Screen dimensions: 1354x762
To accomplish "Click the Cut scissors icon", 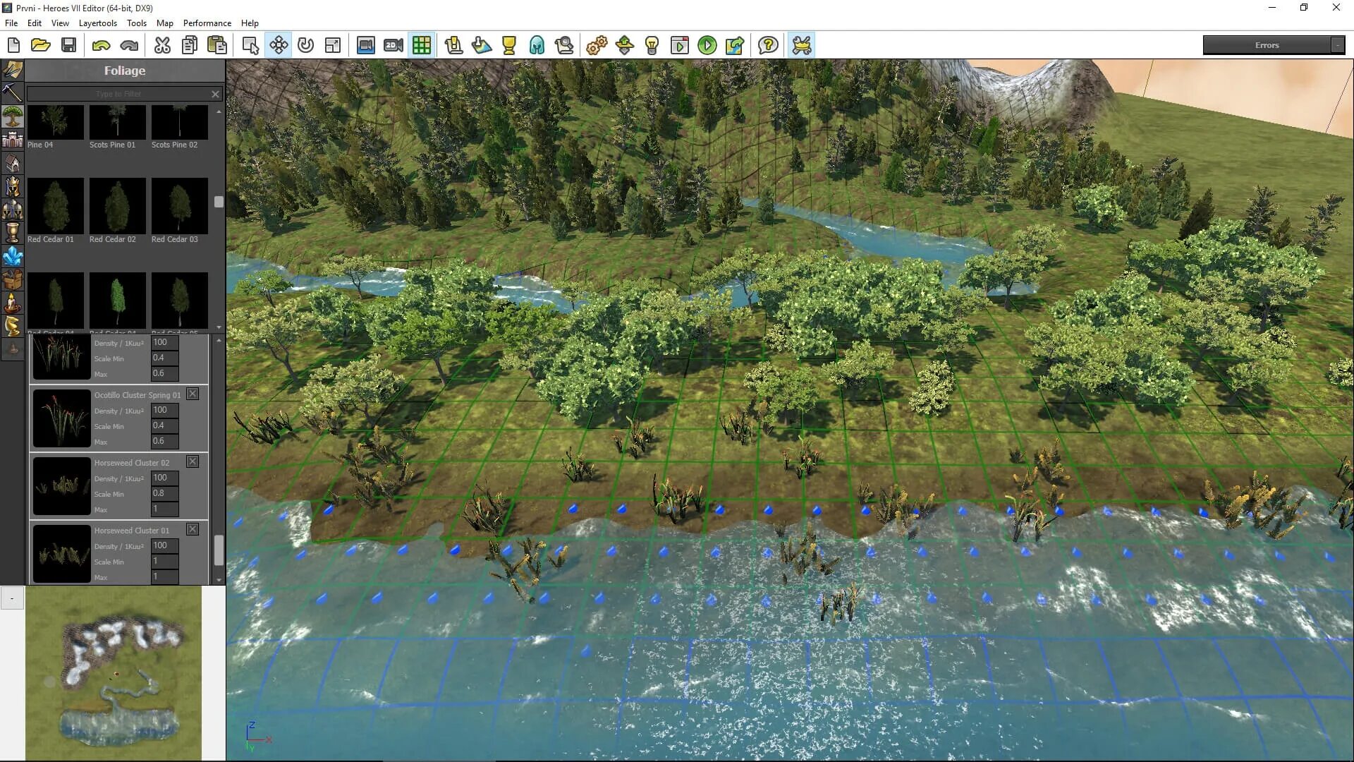I will pyautogui.click(x=162, y=45).
